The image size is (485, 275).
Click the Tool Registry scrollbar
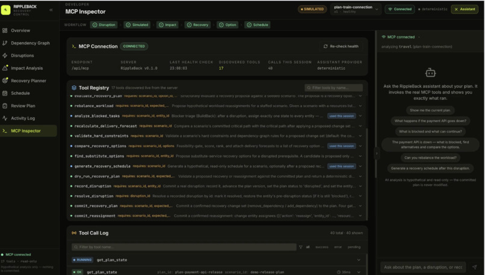coord(367,173)
